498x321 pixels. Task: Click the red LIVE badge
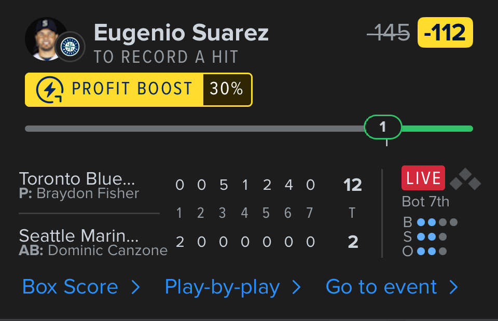(423, 178)
